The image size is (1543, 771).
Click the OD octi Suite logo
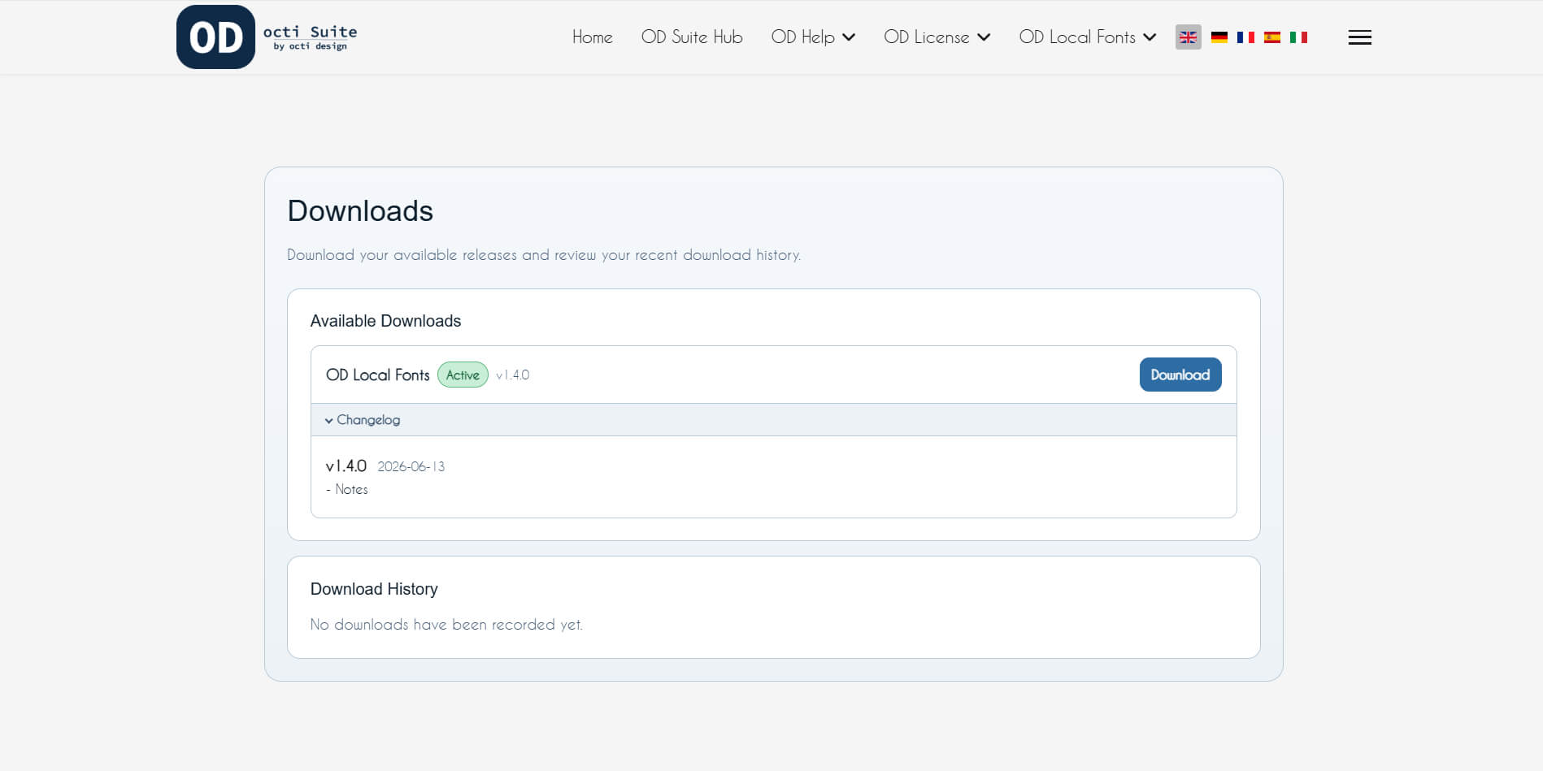[267, 37]
